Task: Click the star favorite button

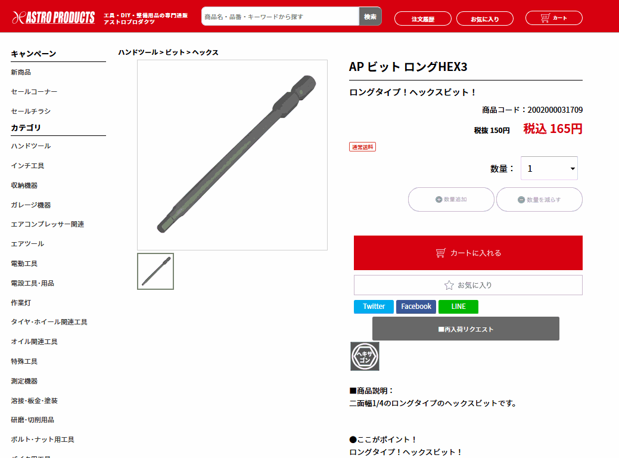Action: click(x=468, y=285)
